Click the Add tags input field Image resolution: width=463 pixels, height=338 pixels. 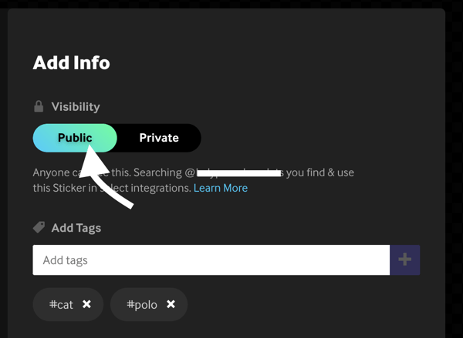[x=211, y=260]
